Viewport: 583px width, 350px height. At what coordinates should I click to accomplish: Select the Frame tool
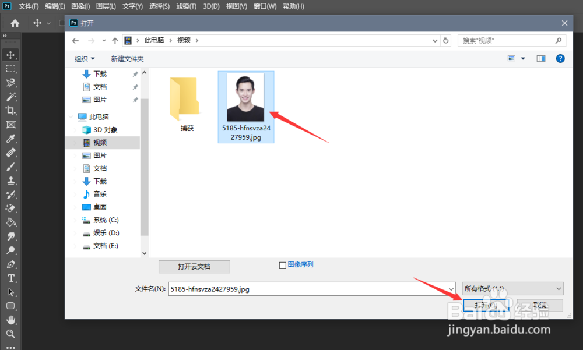tap(10, 125)
